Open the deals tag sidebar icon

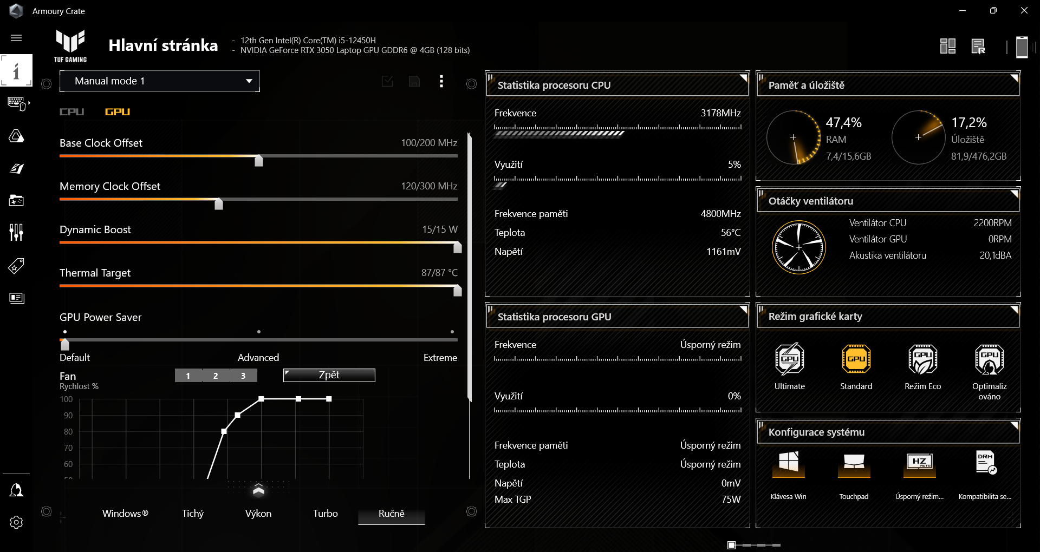tap(16, 266)
